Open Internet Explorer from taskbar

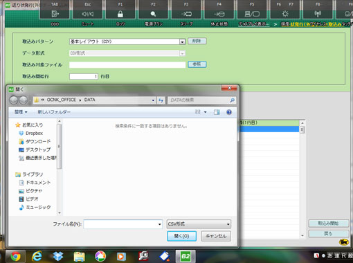(37, 256)
